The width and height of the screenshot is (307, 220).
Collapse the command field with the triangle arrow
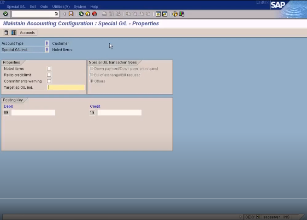click(64, 14)
